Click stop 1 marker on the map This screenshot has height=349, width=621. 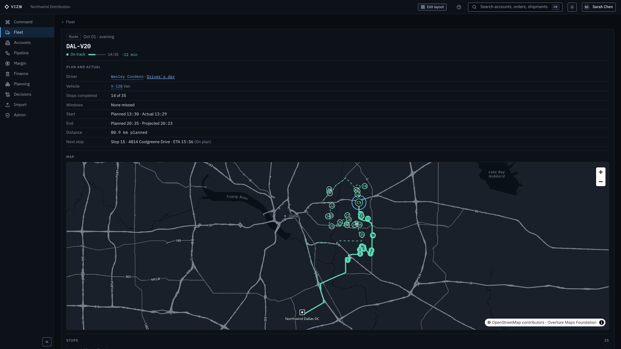point(348,260)
